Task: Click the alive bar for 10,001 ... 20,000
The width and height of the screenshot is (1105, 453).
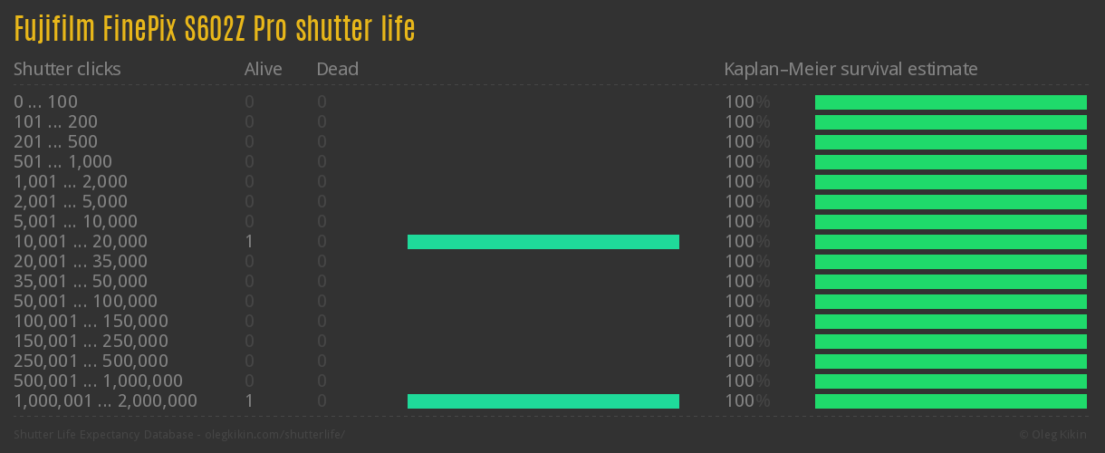Action: click(x=543, y=242)
